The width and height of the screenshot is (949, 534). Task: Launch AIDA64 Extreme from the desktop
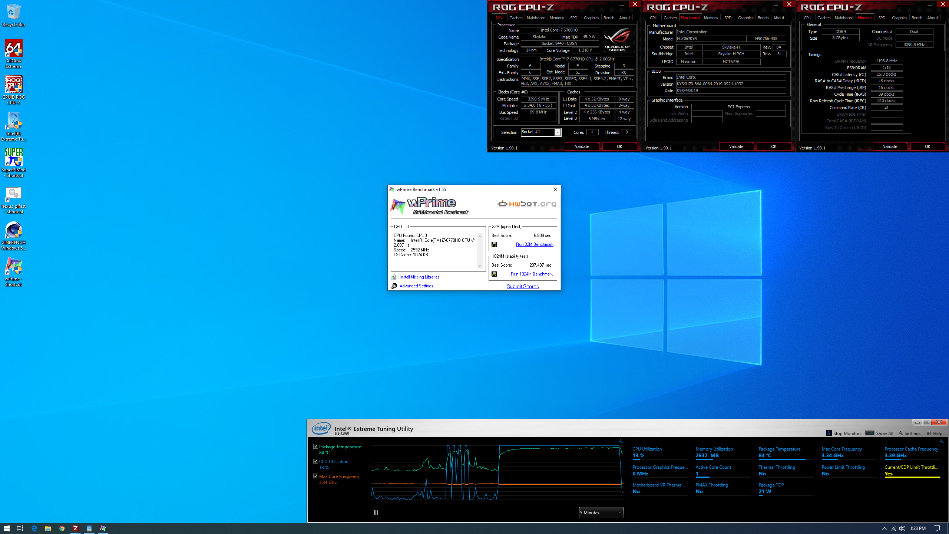click(x=13, y=54)
